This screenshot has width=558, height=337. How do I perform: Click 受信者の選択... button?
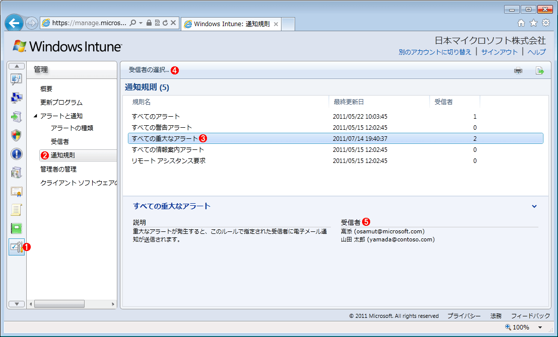149,70
